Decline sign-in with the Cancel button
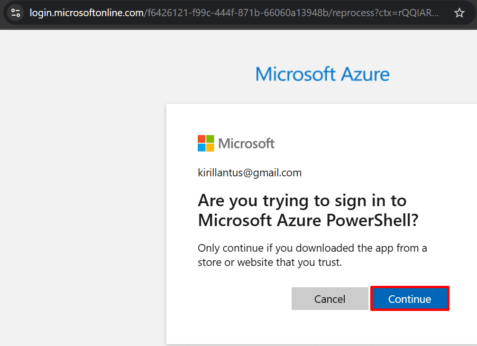The image size is (477, 346). point(330,299)
